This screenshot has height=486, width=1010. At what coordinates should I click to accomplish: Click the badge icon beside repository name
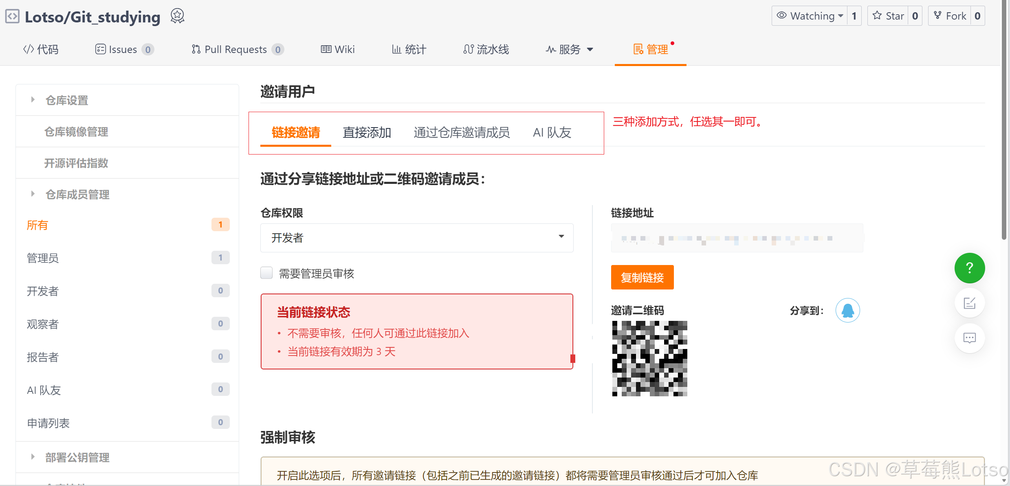pyautogui.click(x=177, y=16)
